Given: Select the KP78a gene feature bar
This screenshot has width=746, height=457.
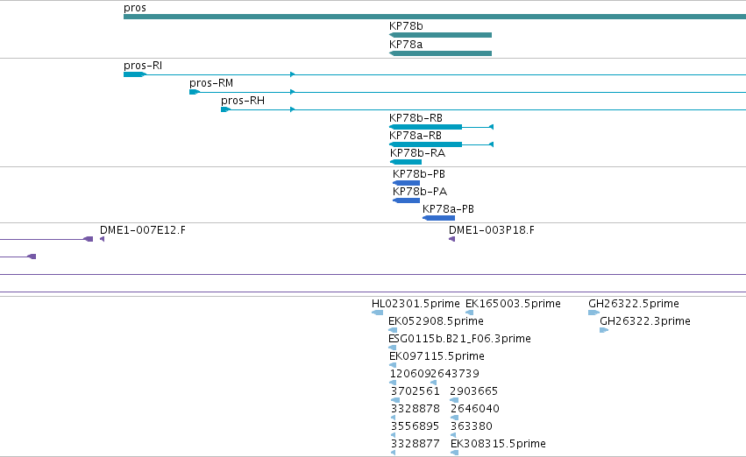Looking at the screenshot, I should pos(440,53).
